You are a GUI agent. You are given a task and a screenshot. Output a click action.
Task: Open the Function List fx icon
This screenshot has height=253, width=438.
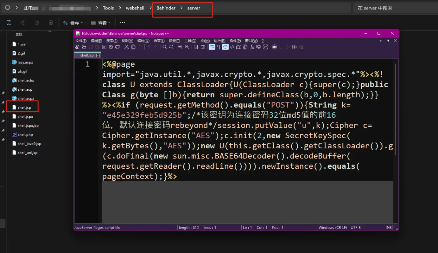click(252, 47)
